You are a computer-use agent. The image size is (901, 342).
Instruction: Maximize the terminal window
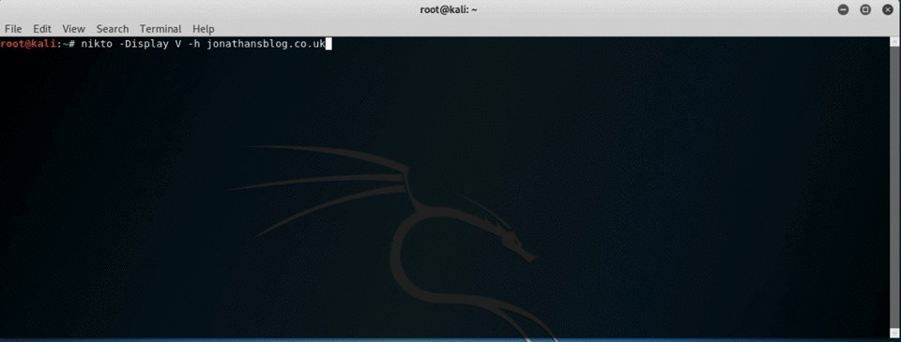point(864,9)
